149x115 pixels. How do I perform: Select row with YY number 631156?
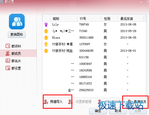(93, 57)
